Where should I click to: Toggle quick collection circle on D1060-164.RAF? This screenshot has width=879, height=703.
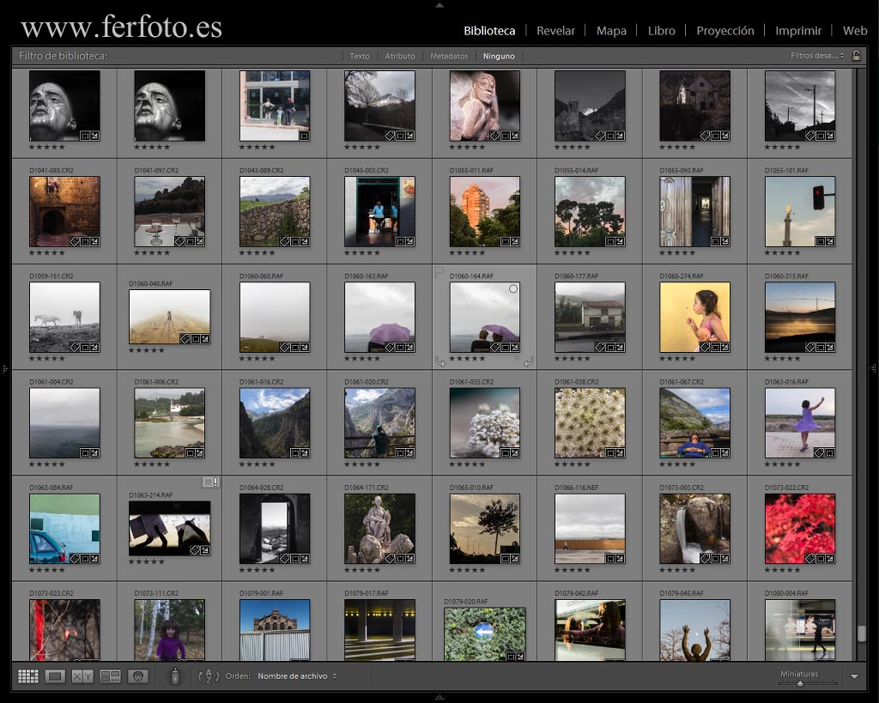[513, 288]
